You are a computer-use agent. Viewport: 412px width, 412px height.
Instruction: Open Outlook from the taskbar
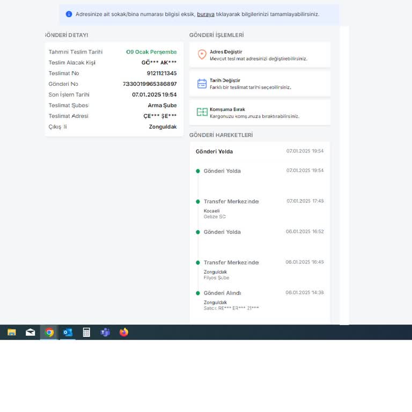point(68,332)
